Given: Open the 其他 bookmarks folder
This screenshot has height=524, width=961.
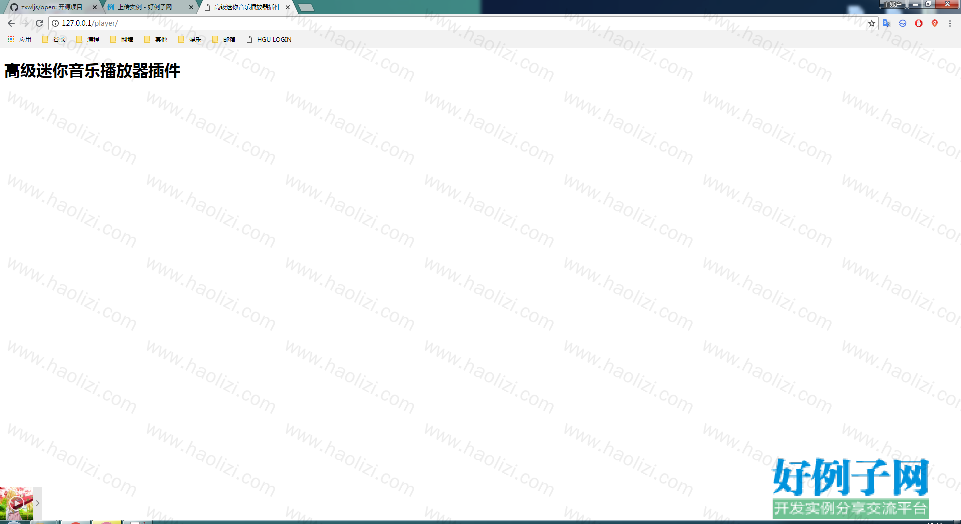Looking at the screenshot, I should coord(156,39).
